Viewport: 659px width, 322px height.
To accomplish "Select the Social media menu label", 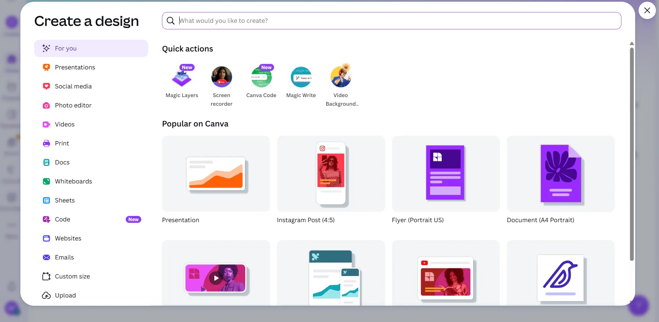I will [x=73, y=86].
